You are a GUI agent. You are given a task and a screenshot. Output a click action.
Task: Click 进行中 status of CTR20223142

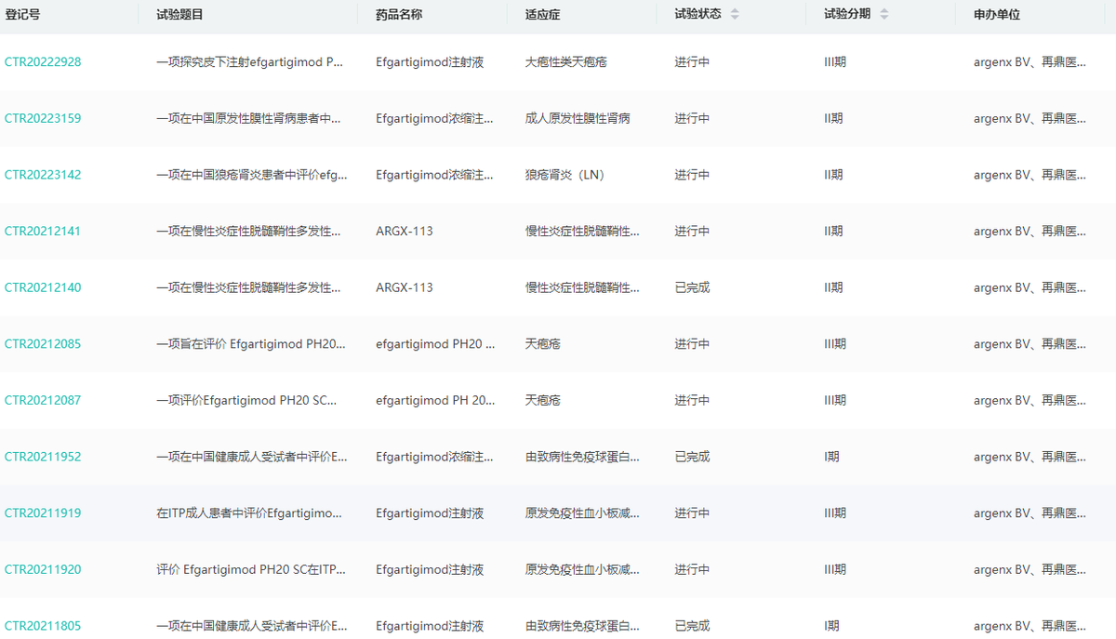pos(692,175)
